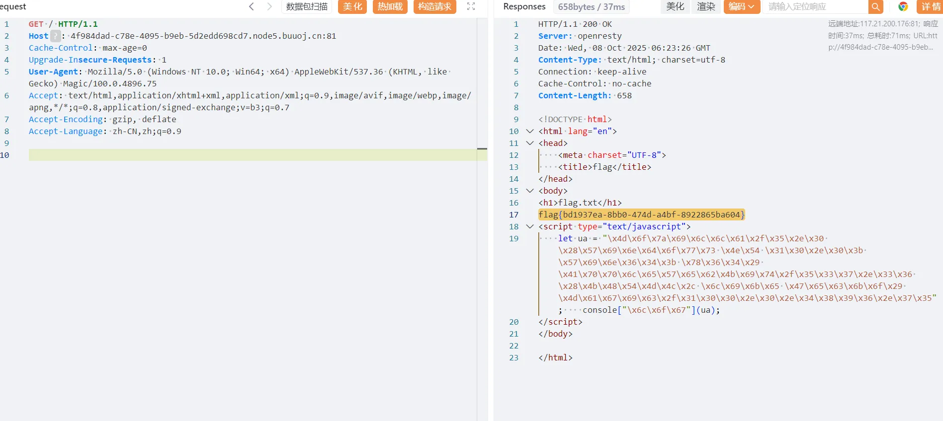Image resolution: width=943 pixels, height=421 pixels.
Task: Collapse the head block on line 11
Action: [530, 143]
